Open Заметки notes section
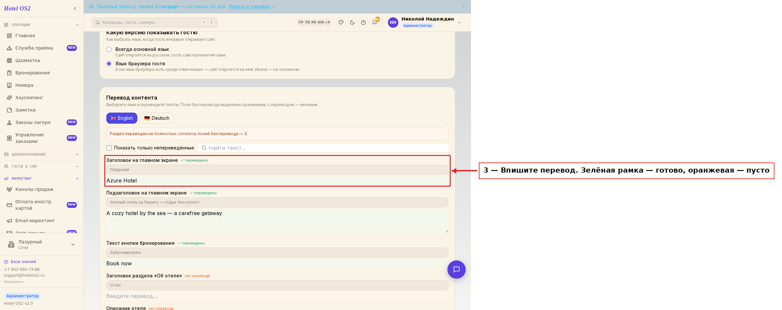 point(42,110)
